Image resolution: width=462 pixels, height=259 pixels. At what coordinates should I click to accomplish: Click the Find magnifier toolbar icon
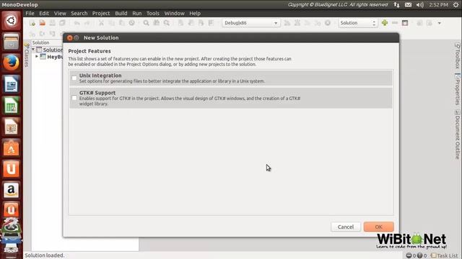click(x=146, y=23)
